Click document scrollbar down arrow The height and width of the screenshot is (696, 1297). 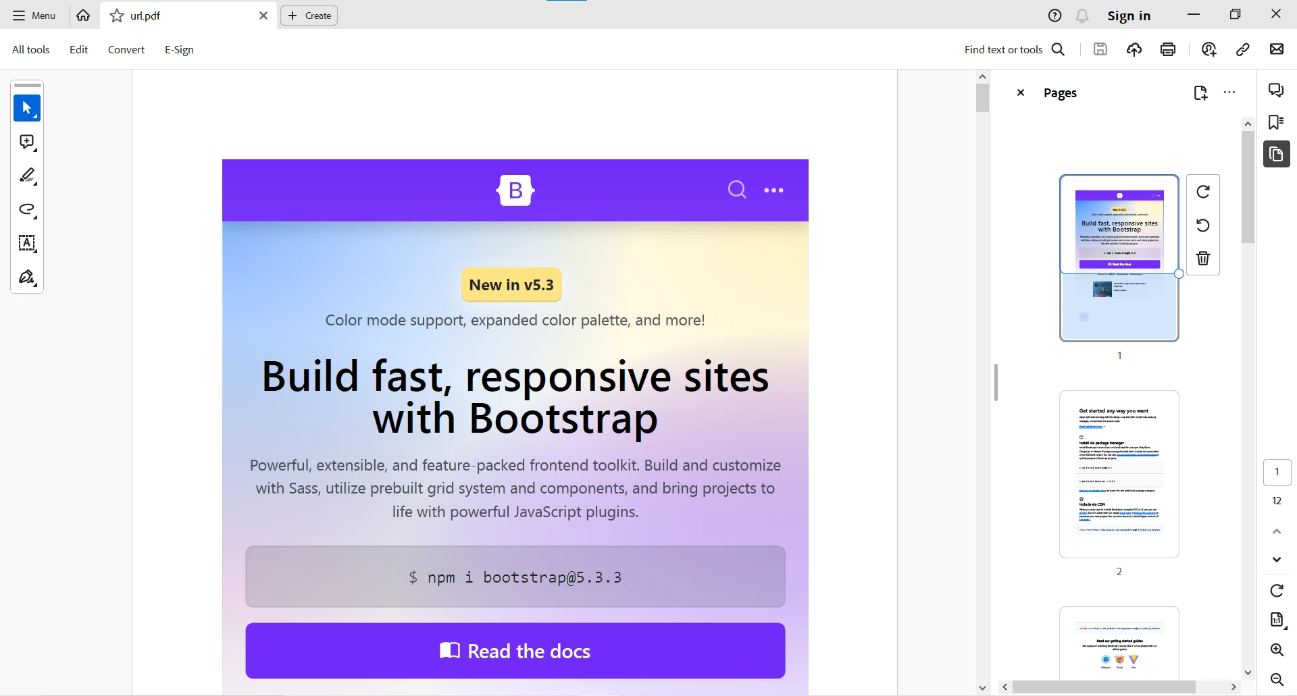[x=983, y=689]
